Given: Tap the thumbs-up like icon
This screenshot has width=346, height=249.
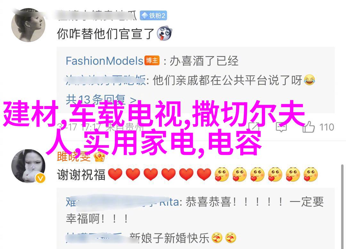Looking at the screenshot, I should tap(309, 127).
